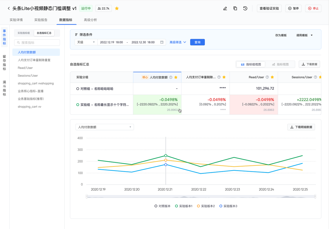Viewport: 329px width, 229px height.
Task: Select 人均付款数额 in metric list
Action: coord(36,52)
